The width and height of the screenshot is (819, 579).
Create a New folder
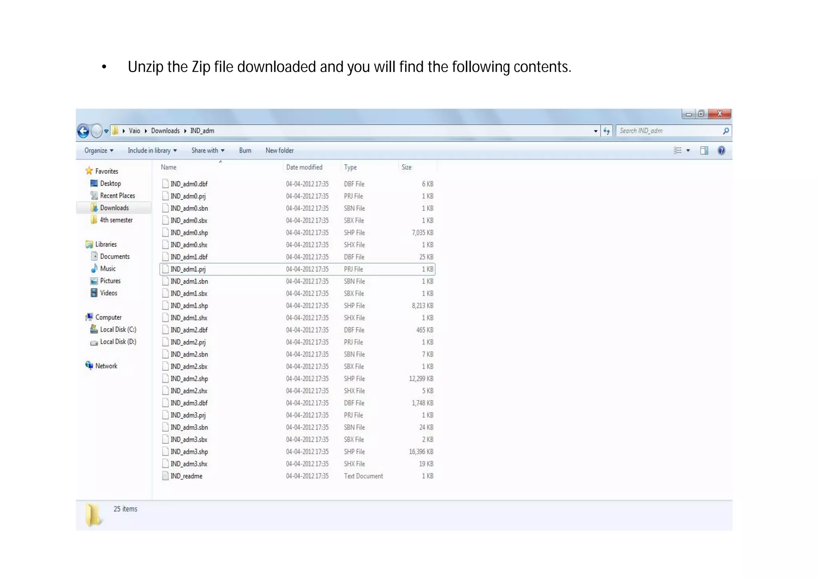pyautogui.click(x=280, y=150)
